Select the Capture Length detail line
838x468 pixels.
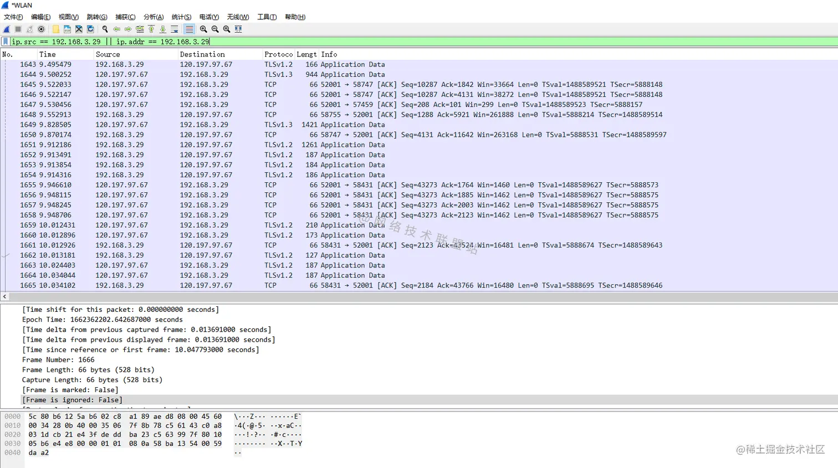coord(92,379)
